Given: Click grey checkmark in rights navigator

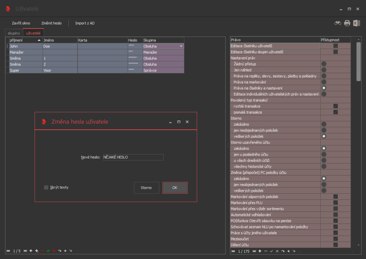Looking at the screenshot, I should tap(272, 251).
